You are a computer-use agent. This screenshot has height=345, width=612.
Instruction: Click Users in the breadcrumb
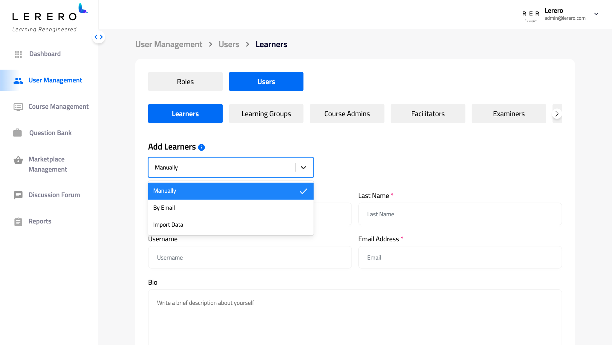(x=229, y=45)
